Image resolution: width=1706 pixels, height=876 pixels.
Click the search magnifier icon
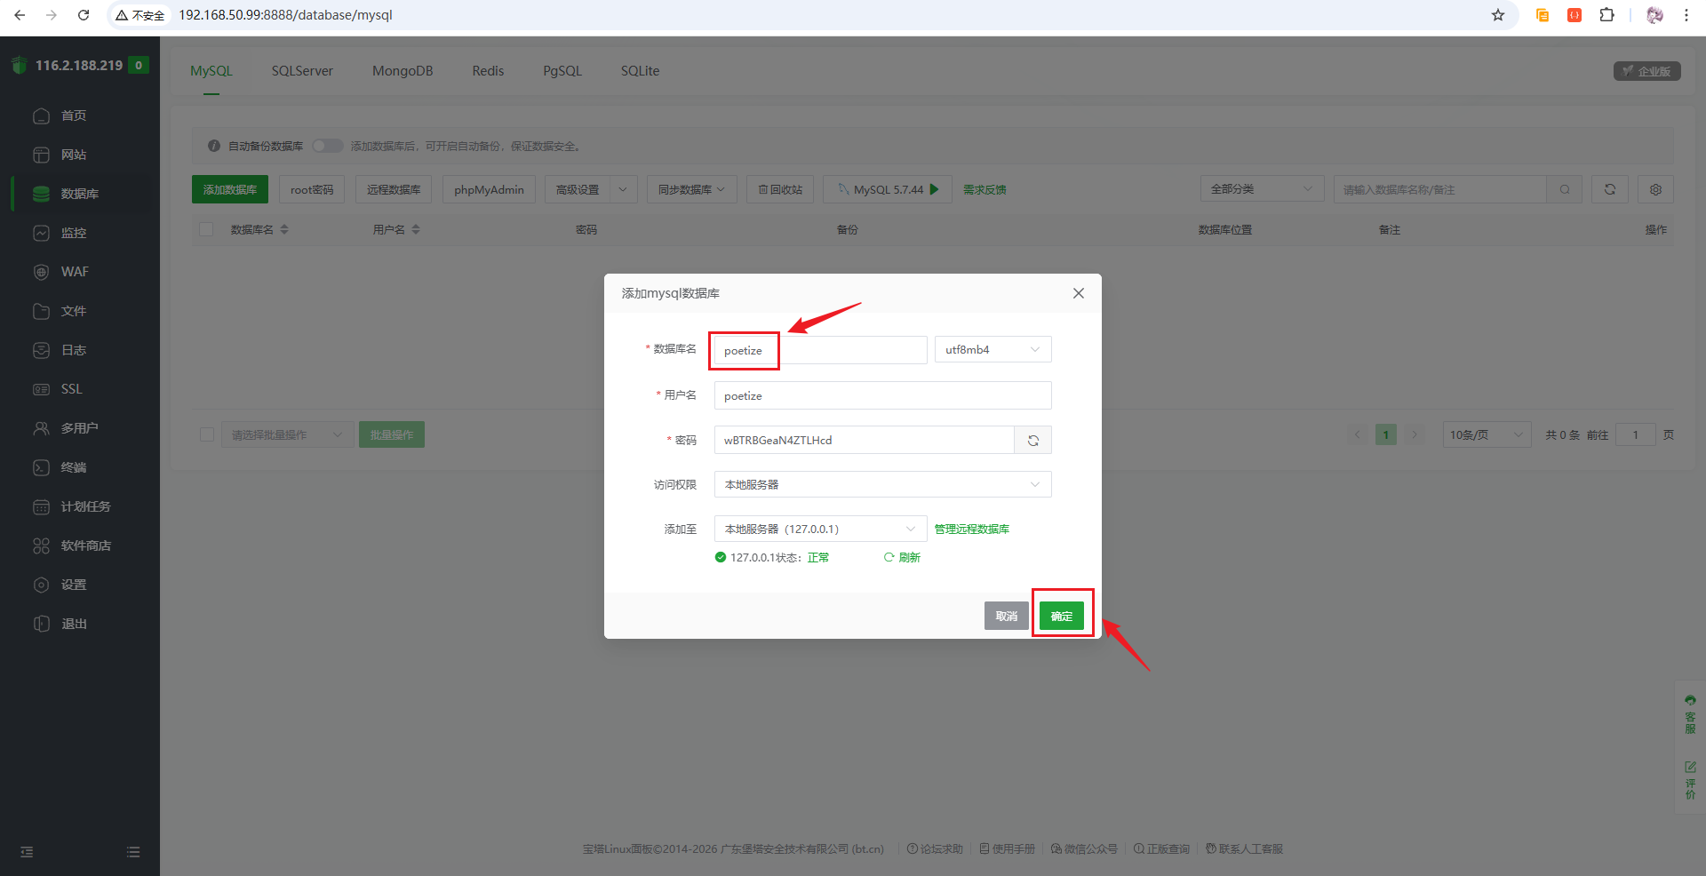coord(1564,189)
